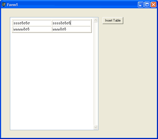Click the Form1 application icon in title bar
This screenshot has height=139, width=158.
pyautogui.click(x=4, y=4)
